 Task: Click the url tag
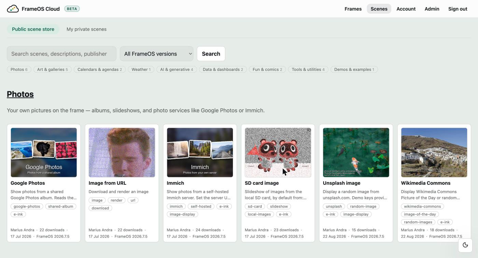[x=133, y=200]
